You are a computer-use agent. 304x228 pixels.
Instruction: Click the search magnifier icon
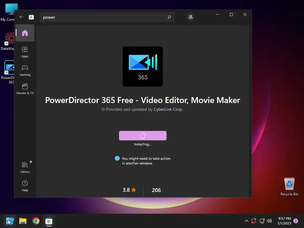coord(169,17)
